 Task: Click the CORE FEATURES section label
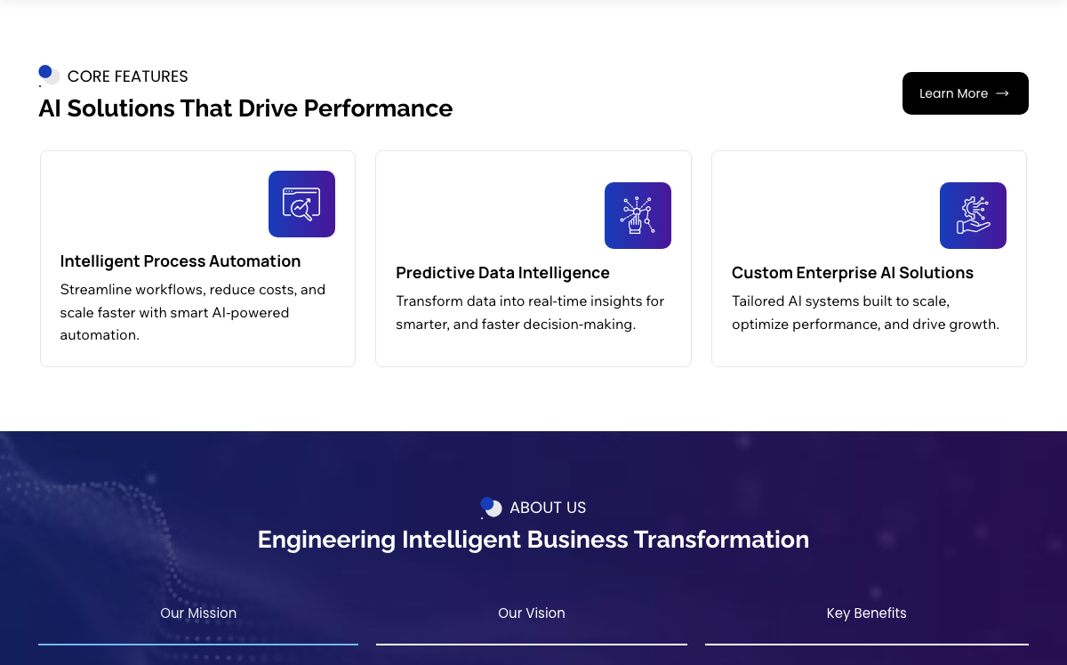coord(128,76)
